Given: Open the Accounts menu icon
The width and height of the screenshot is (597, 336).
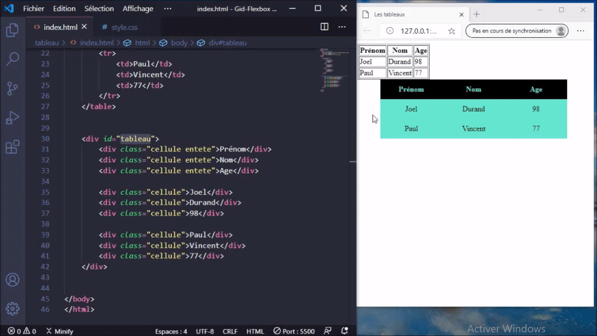Looking at the screenshot, I should pos(12,280).
